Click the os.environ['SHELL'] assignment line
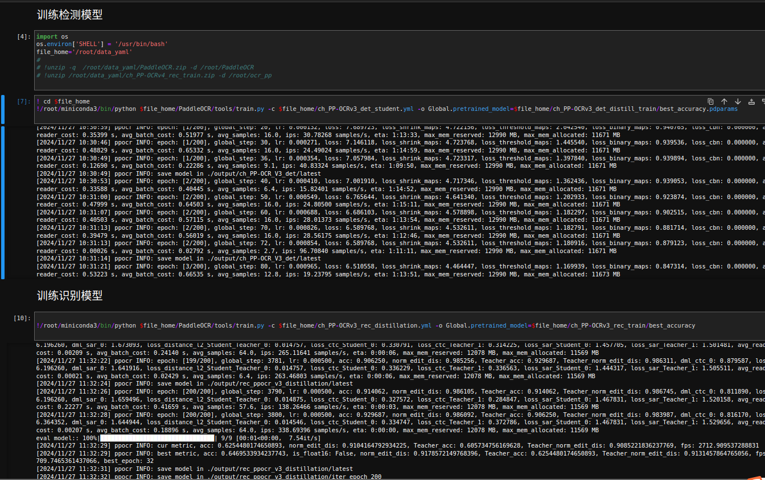The image size is (765, 480). point(102,44)
